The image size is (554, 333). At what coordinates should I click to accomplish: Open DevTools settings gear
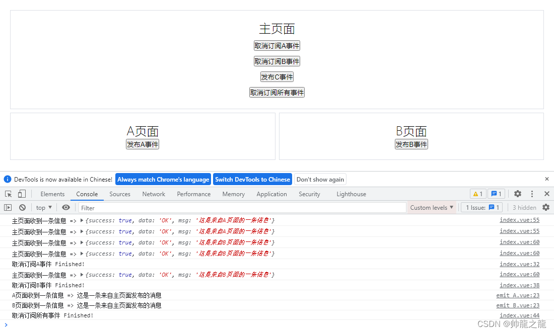coord(517,194)
